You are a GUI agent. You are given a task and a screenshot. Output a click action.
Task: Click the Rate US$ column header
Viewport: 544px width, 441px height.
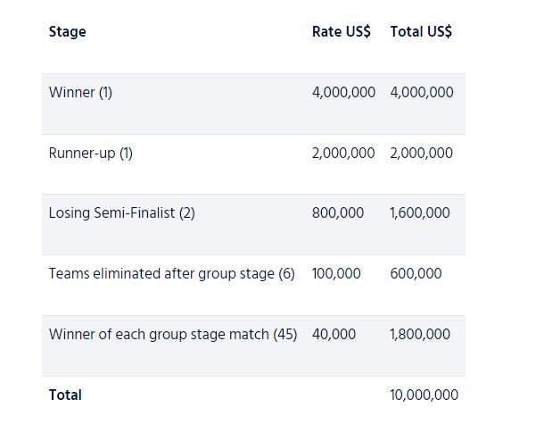(x=341, y=32)
